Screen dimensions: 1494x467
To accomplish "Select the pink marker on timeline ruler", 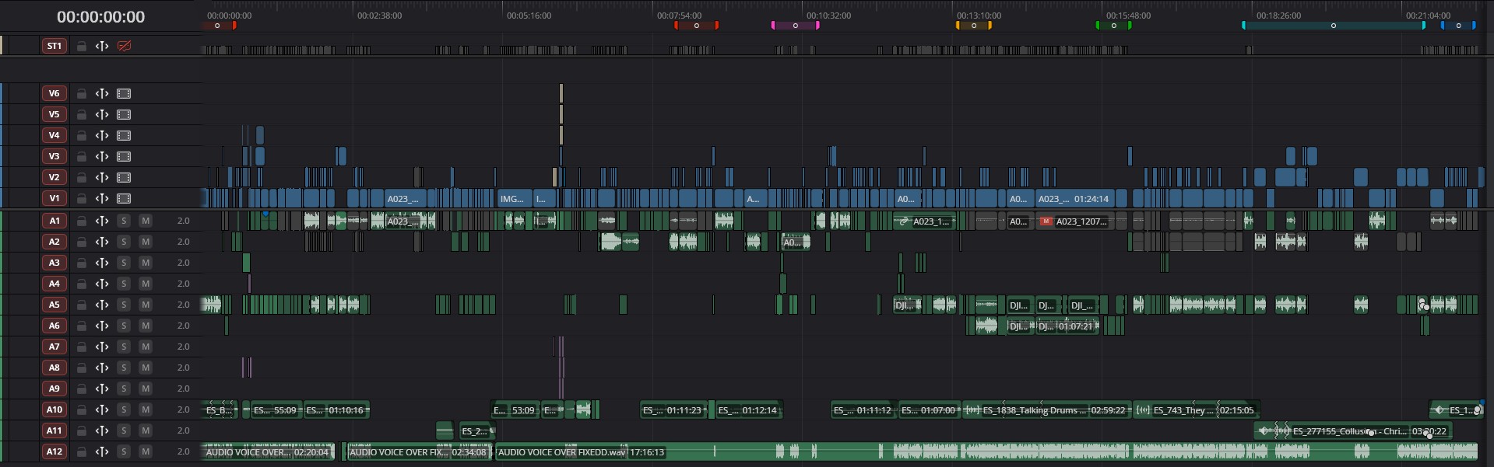I will point(795,26).
